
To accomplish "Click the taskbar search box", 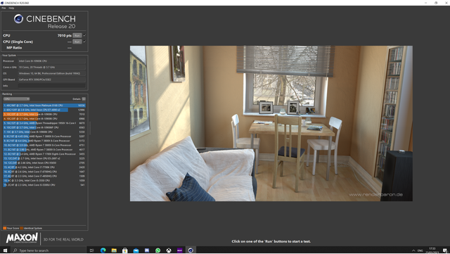I will tap(49, 250).
